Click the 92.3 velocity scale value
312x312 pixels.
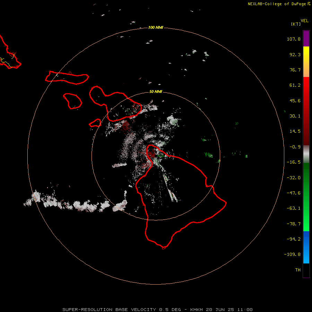(295, 54)
